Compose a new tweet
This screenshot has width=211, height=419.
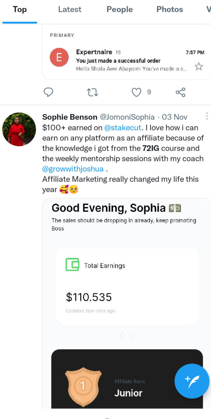point(192,381)
